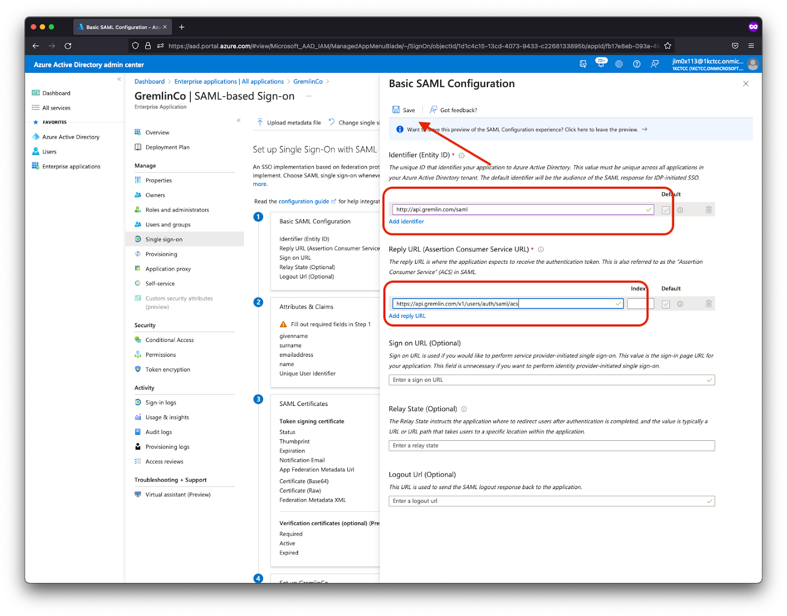
Task: Click info icon in the identifier row
Action: pyautogui.click(x=680, y=210)
